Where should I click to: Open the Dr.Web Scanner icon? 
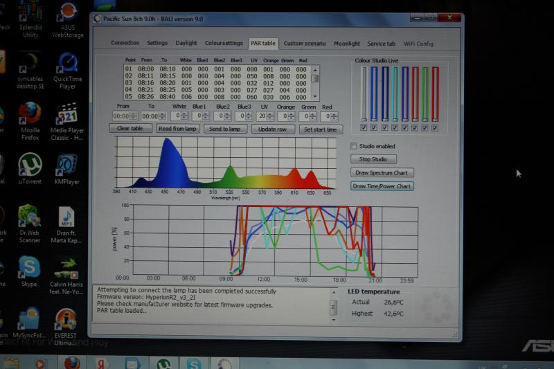click(x=30, y=217)
